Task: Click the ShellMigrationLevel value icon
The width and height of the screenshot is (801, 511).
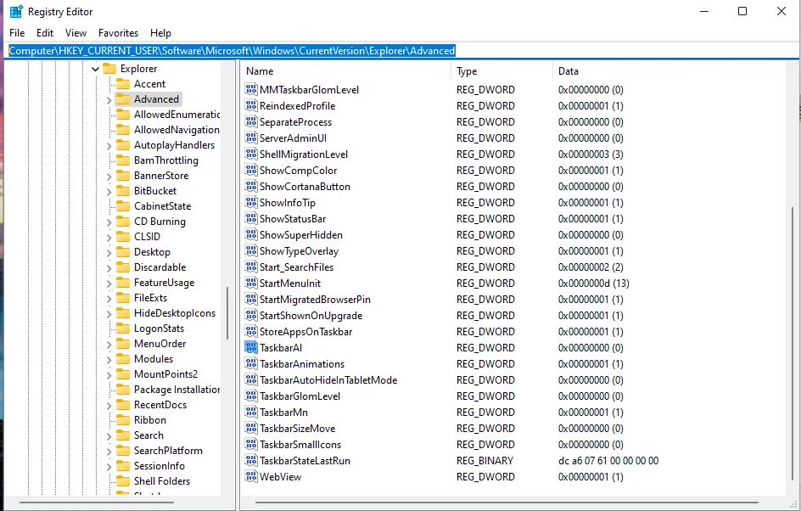Action: coord(251,154)
